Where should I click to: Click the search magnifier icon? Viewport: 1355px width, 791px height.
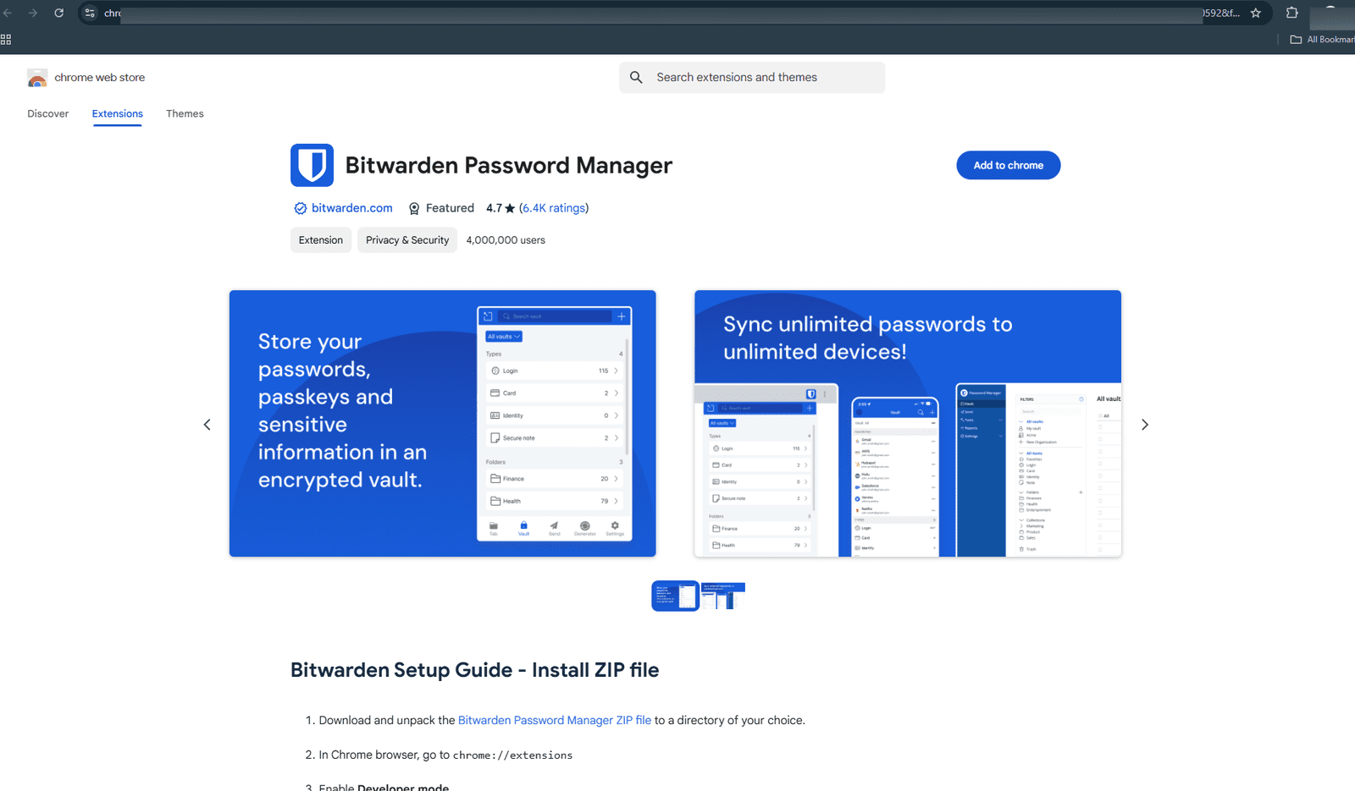pos(636,77)
